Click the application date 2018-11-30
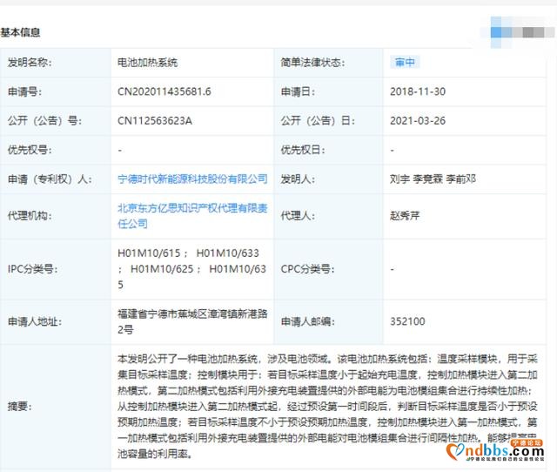 pyautogui.click(x=418, y=91)
